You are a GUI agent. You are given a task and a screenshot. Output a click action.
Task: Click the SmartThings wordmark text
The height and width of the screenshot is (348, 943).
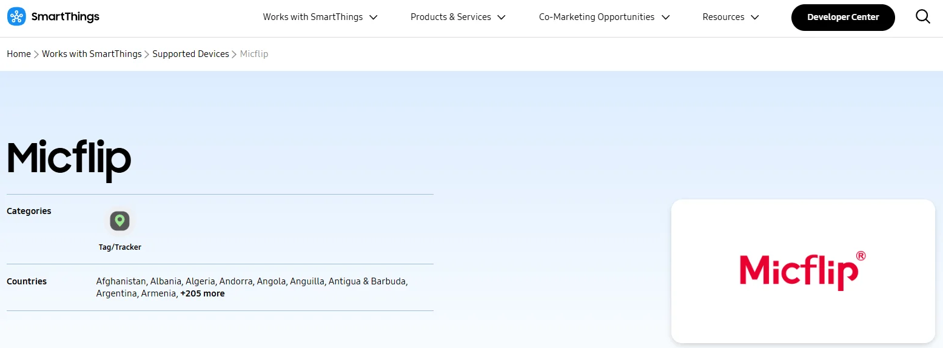(65, 17)
